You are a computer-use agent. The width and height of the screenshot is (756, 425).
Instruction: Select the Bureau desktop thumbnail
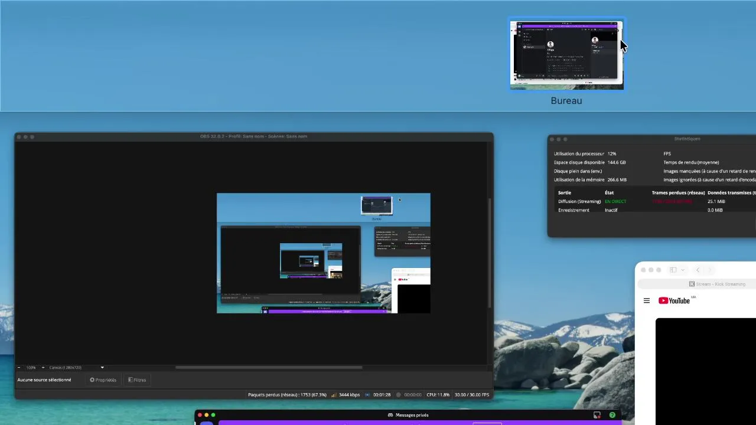[566, 54]
